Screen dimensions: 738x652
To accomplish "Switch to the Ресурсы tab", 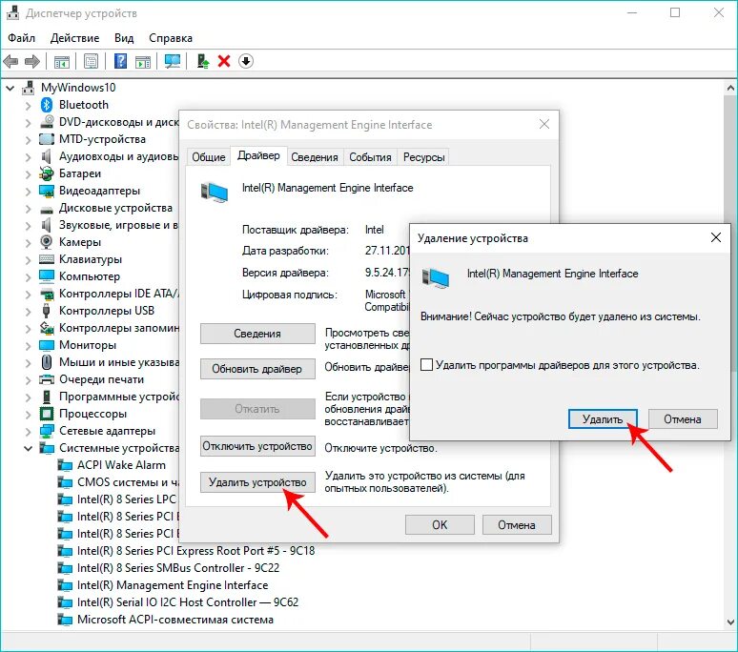I will tap(424, 157).
